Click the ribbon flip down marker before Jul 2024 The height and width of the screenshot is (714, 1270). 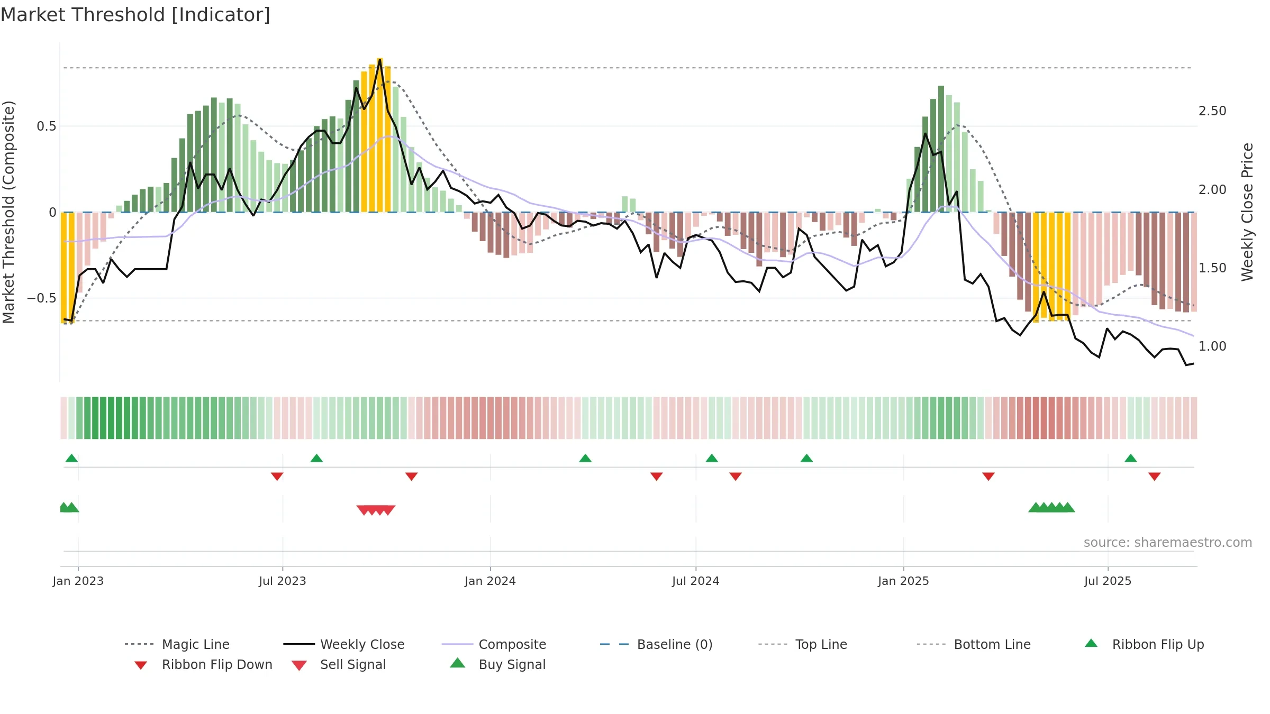(657, 477)
